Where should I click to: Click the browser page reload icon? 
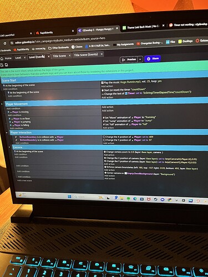pos(5,43)
